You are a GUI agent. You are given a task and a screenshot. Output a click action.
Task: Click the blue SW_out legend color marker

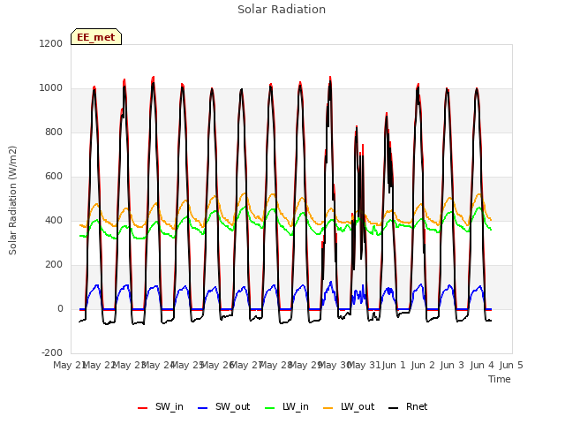[x=203, y=408]
